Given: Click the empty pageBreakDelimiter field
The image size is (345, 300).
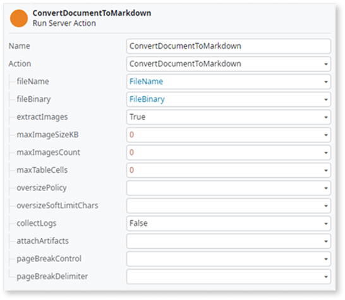Looking at the screenshot, I should (228, 277).
